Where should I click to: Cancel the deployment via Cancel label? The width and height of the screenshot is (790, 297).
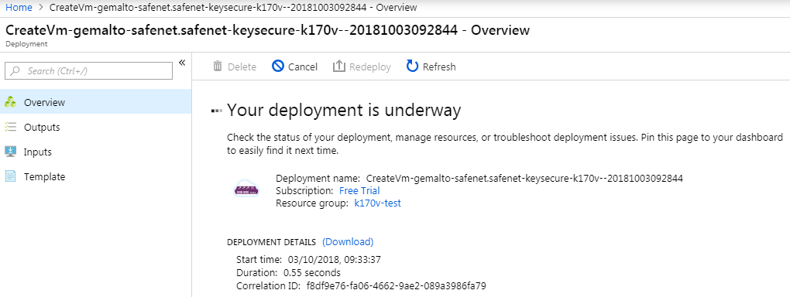tap(303, 67)
